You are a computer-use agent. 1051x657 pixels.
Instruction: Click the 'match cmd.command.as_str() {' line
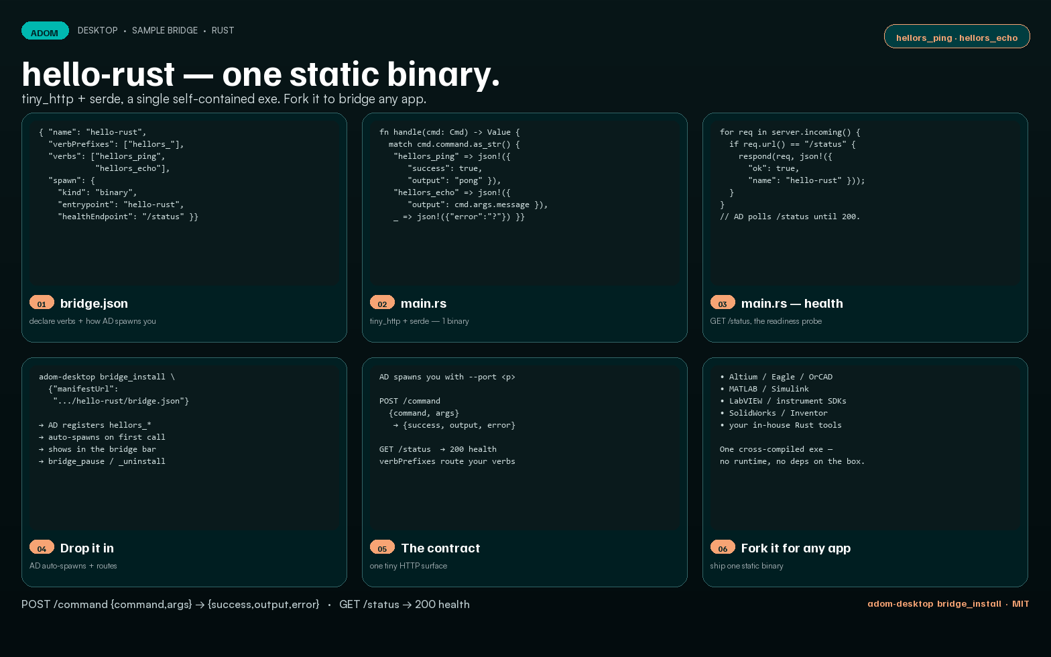454,144
